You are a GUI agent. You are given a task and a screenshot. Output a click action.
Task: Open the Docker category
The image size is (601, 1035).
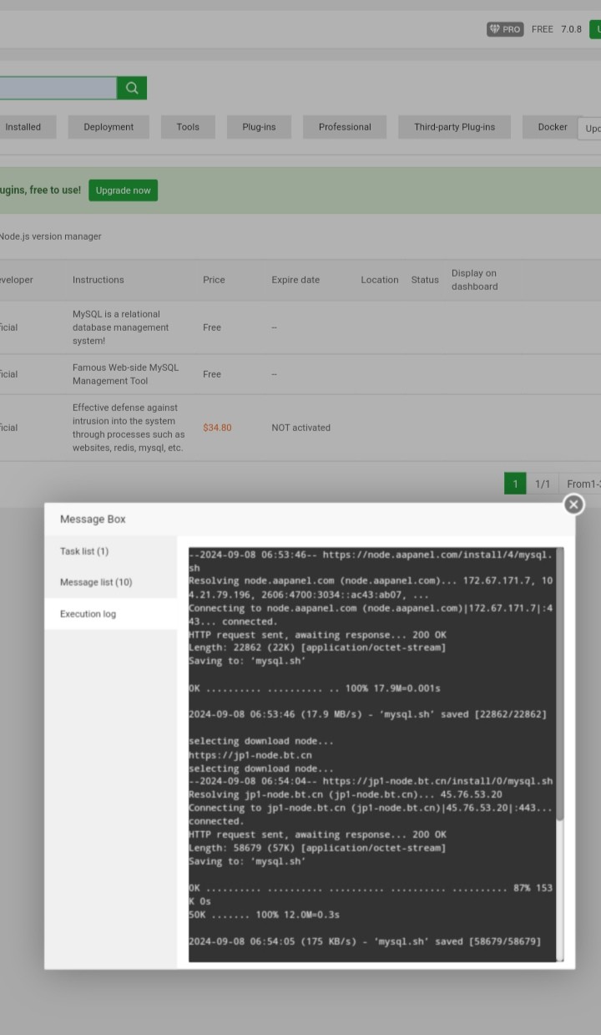[552, 127]
